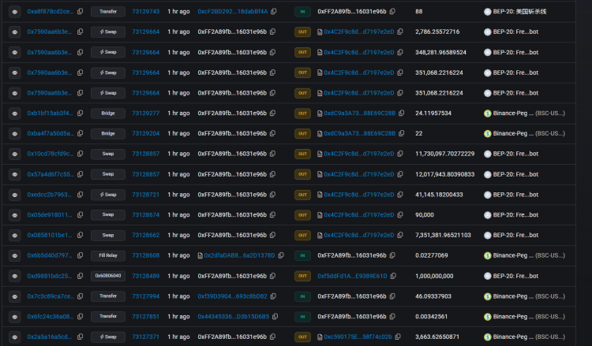Copy the address 0x2dfaDAB8...6a2D1378D
The height and width of the screenshot is (346, 592).
(x=281, y=255)
